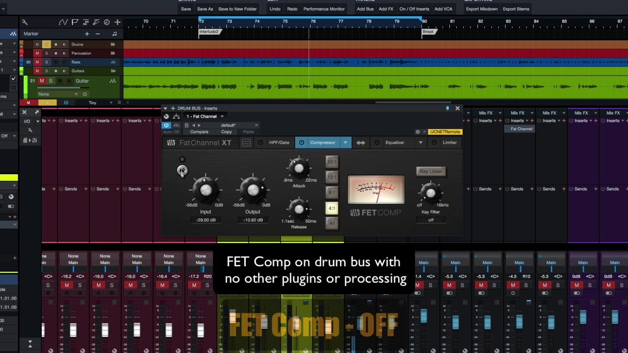Click the add track plus icon
628x353 pixels.
click(117, 22)
